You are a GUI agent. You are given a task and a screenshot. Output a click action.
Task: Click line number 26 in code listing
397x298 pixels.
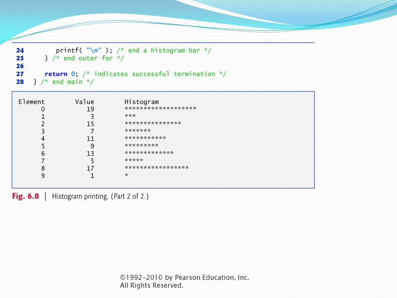(x=20, y=66)
